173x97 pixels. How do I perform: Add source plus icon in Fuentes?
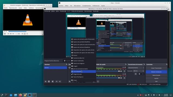click(69, 81)
